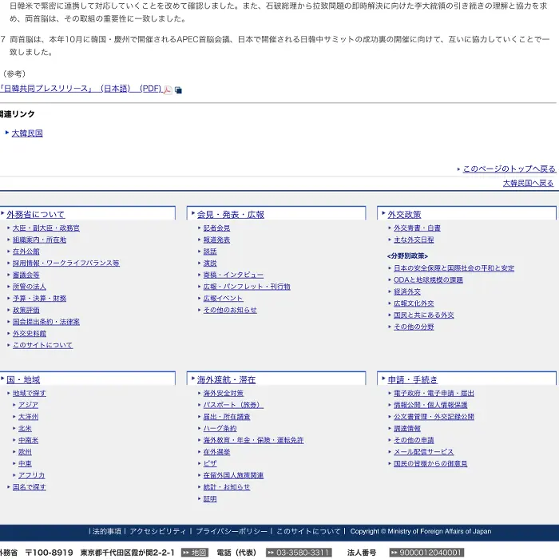Open 外交史料館 link
This screenshot has height=559, width=559.
pos(30,334)
